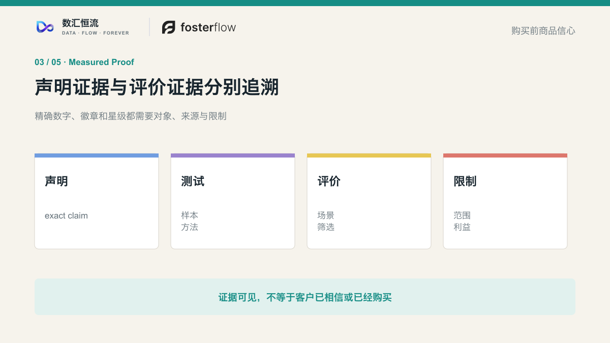Click the 购买前商品信心 header label

coord(543,30)
